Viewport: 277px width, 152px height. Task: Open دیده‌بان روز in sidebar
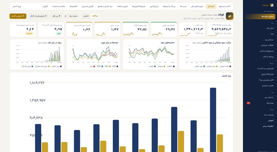[260, 40]
